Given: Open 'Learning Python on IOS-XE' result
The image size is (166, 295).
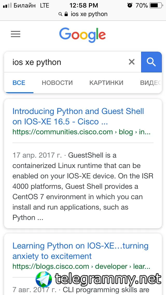Looking at the screenshot, I should (80, 251).
